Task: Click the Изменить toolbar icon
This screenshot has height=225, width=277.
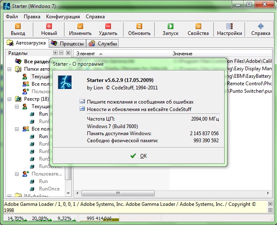Action: point(80,29)
